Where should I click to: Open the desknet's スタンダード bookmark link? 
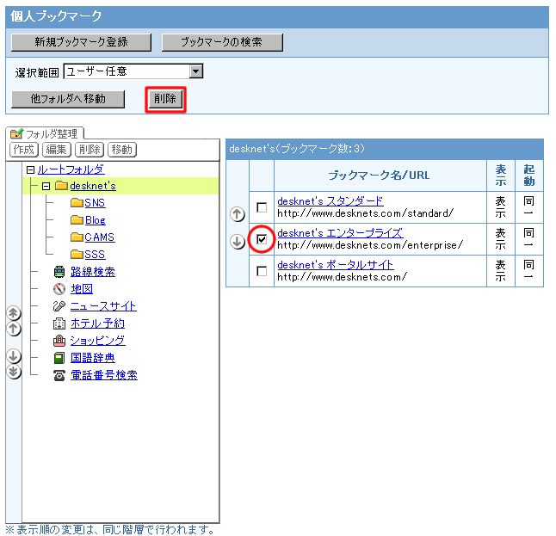[331, 201]
